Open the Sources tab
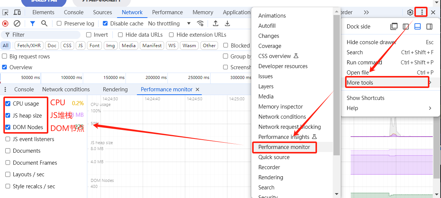The height and width of the screenshot is (198, 441). coord(103,12)
